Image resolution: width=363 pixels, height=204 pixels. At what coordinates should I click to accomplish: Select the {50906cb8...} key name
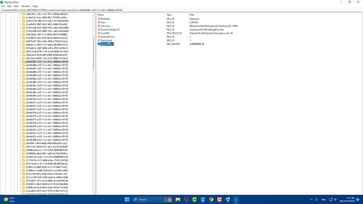[x=47, y=150]
